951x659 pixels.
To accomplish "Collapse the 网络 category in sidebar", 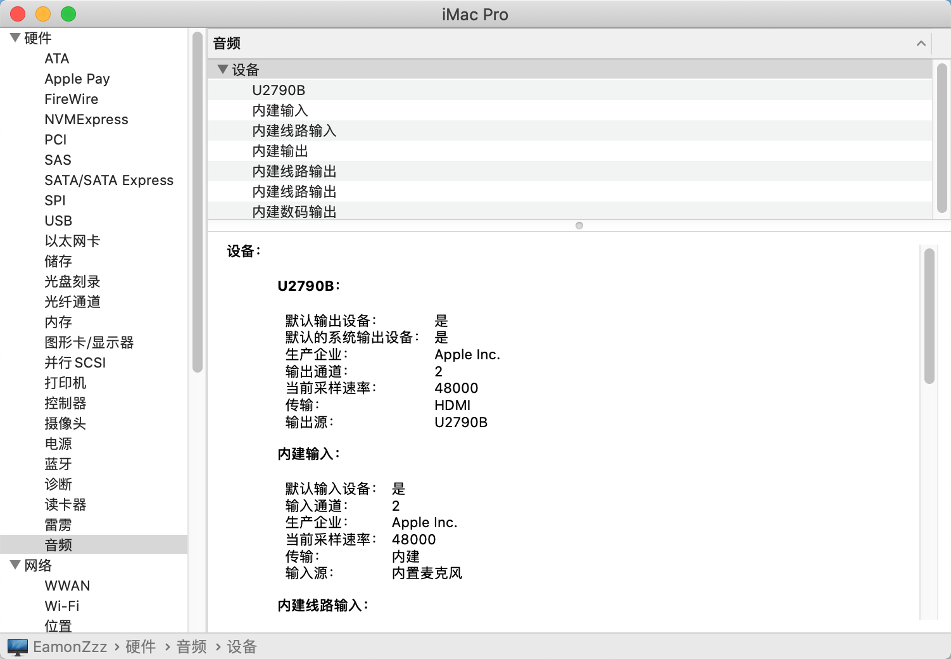I will tap(15, 565).
